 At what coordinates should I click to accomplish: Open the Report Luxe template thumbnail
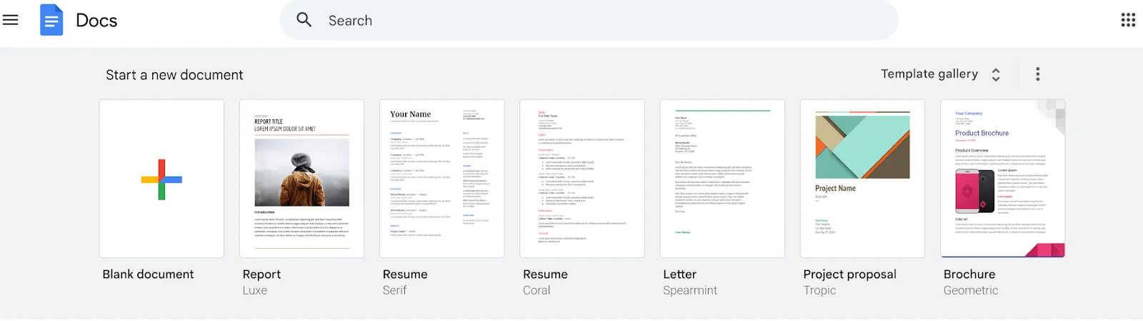(301, 179)
